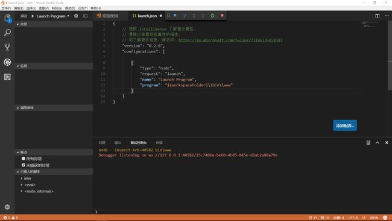The width and height of the screenshot is (392, 221).
Task: Pause the debugger in the debug toolbar
Action: click(x=175, y=15)
